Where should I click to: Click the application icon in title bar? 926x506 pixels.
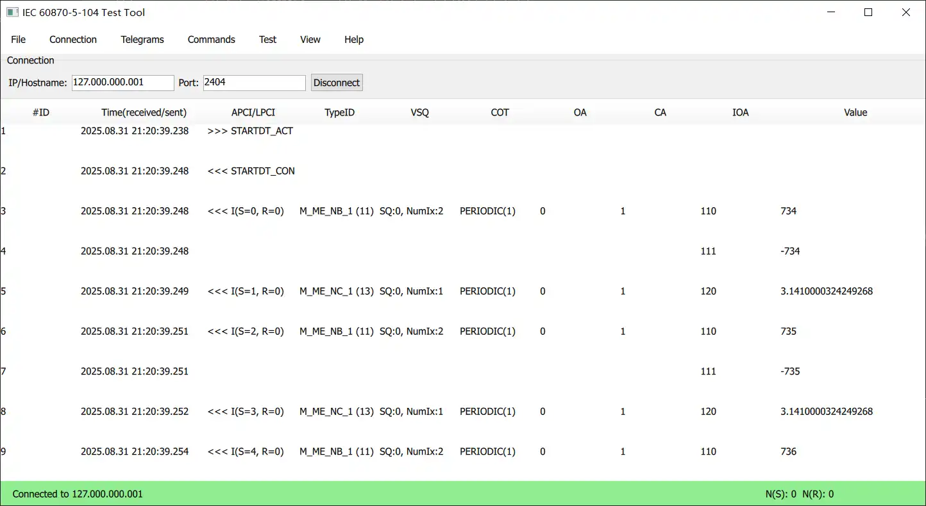[12, 12]
